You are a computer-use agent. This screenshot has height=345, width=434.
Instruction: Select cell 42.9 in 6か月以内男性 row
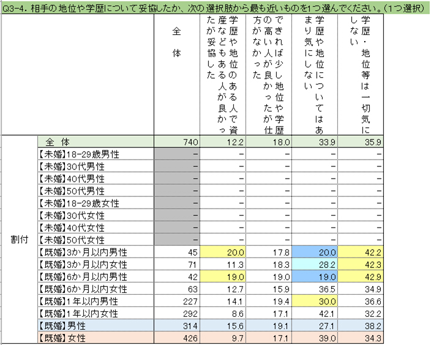tap(361, 276)
